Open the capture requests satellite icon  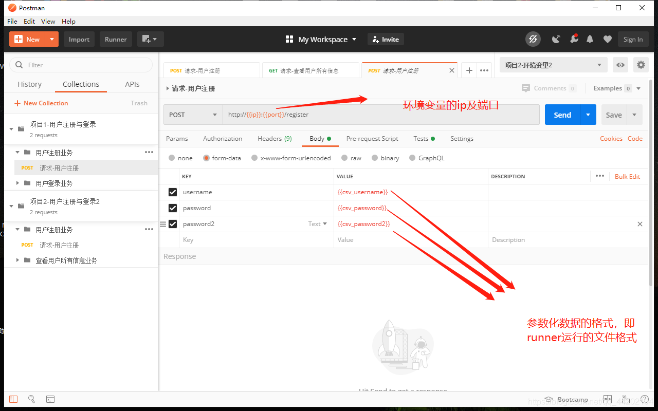tap(556, 39)
